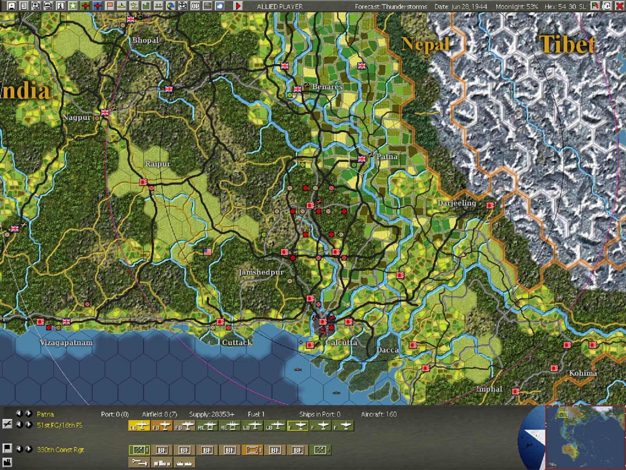The image size is (626, 470).
Task: Click the single yellow ship icon
Action: click(122, 6)
